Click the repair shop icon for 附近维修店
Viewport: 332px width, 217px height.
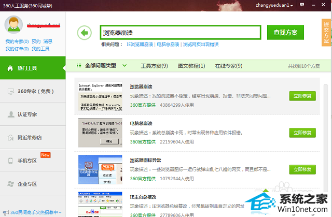(x=10, y=138)
